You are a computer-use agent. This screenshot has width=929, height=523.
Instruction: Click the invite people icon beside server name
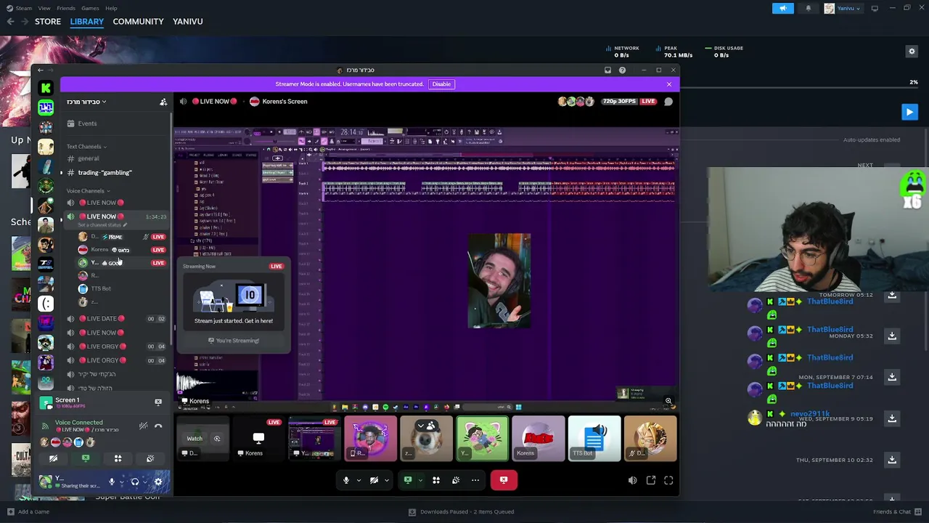(163, 102)
